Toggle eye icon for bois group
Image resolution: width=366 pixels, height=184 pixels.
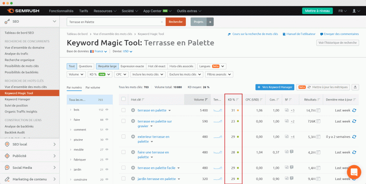coord(107,110)
